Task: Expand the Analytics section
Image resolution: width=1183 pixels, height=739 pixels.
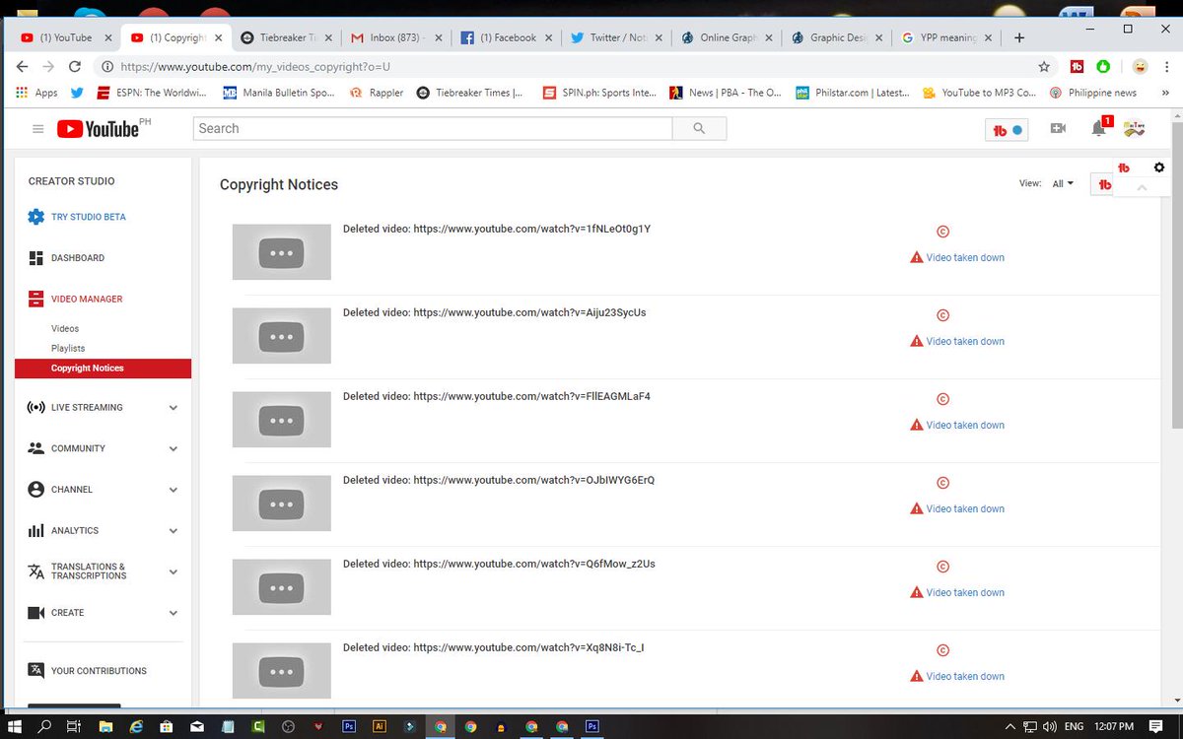Action: click(174, 531)
